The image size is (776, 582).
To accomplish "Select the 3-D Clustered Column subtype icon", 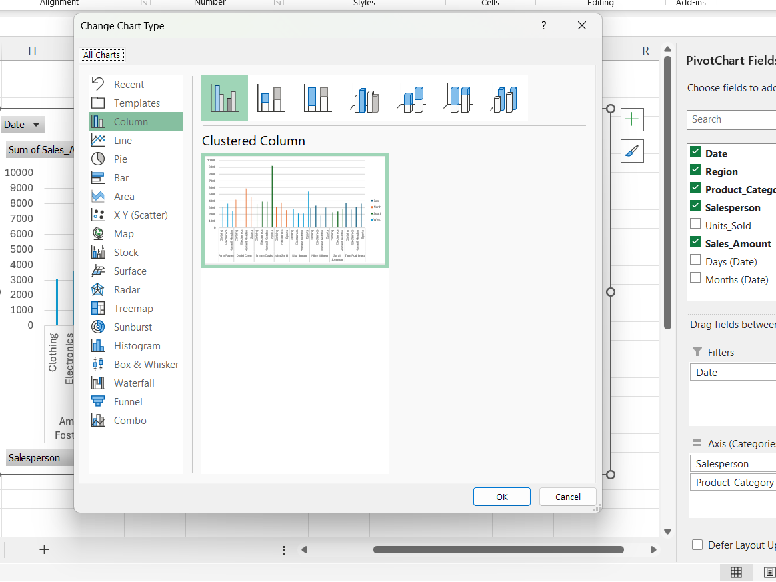I will [365, 98].
